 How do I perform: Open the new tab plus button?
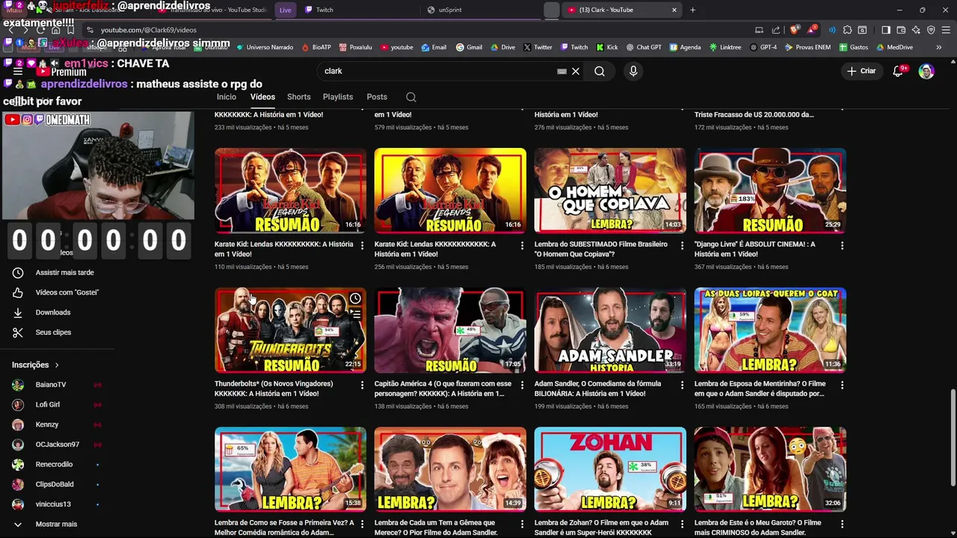click(692, 10)
